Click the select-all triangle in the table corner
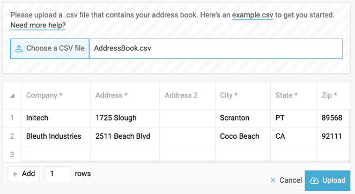Image resolution: width=355 pixels, height=194 pixels. [x=12, y=96]
